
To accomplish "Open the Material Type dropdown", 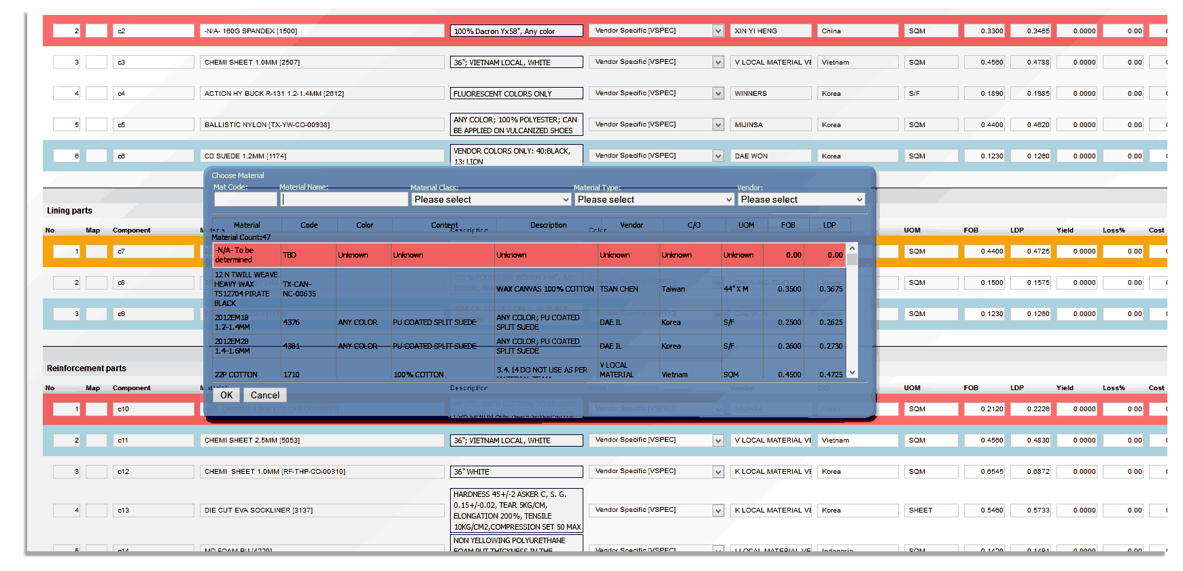I will tap(655, 199).
